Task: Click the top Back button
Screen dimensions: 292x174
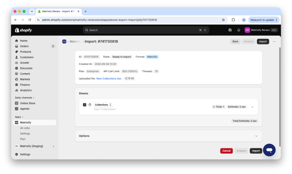Action: pos(235,42)
